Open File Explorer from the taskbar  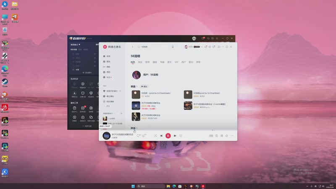click(168, 186)
